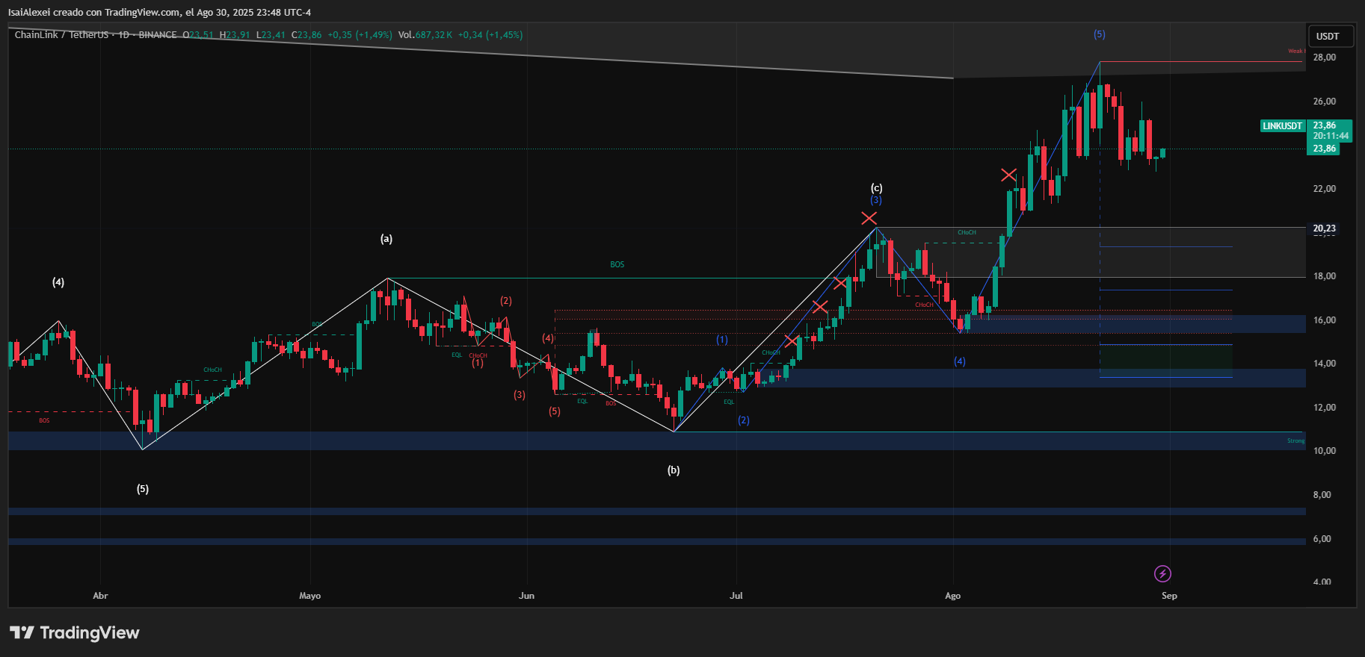Select the red X marker beside wave (c)
Viewport: 1365px width, 657px height.
(x=869, y=218)
